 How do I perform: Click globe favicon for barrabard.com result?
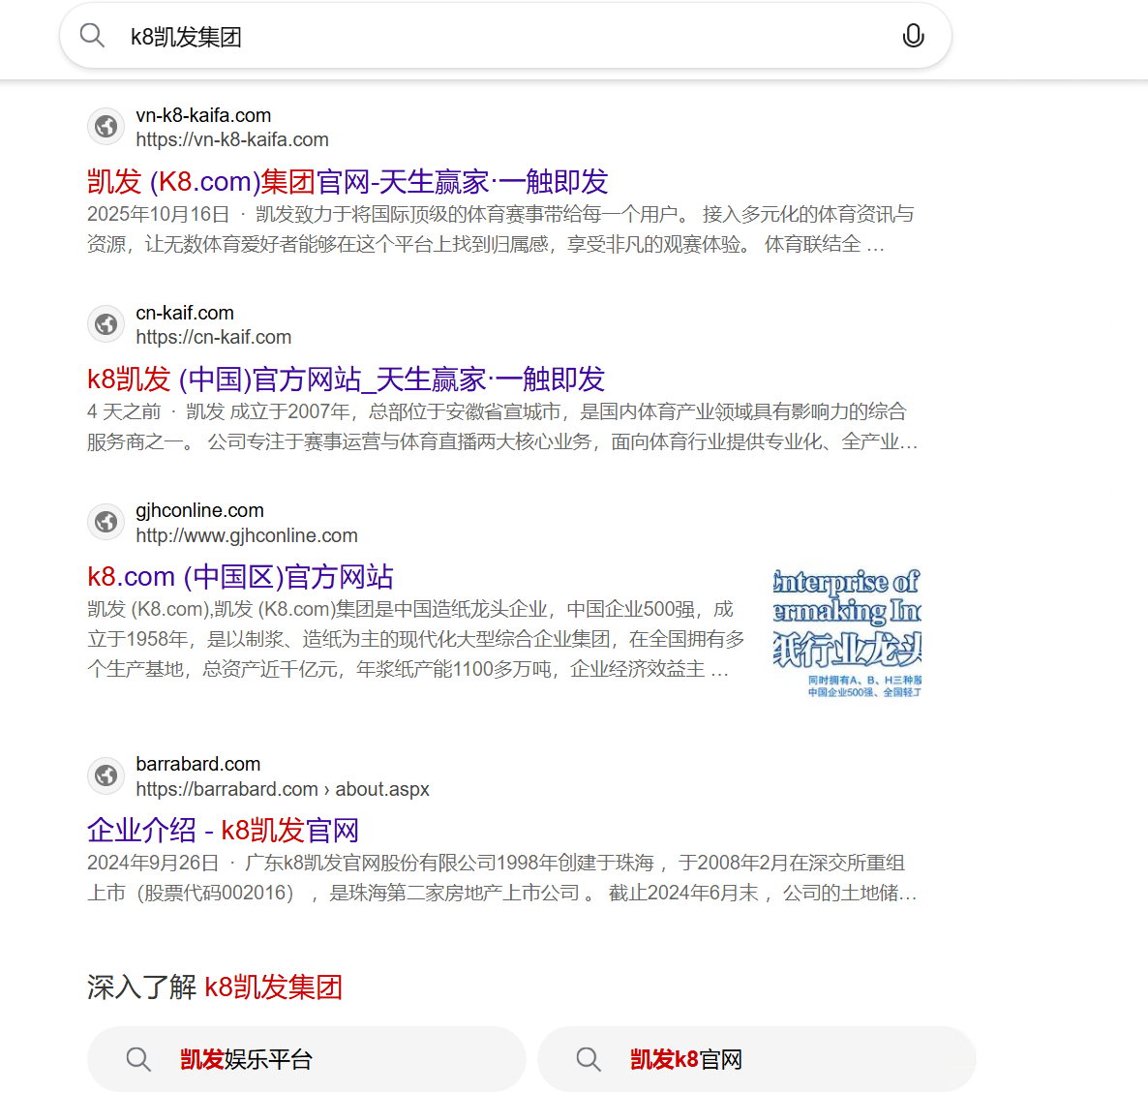coord(106,776)
